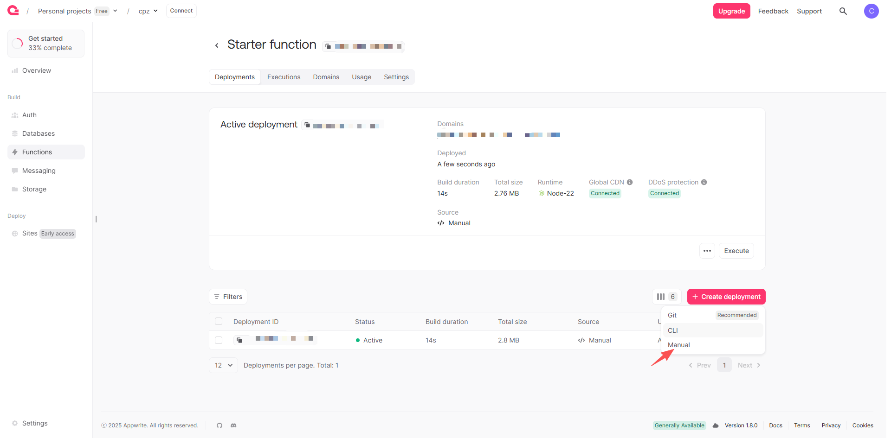Open the GitHub icon in footer
Screen dimensions: 891x438
coord(220,425)
